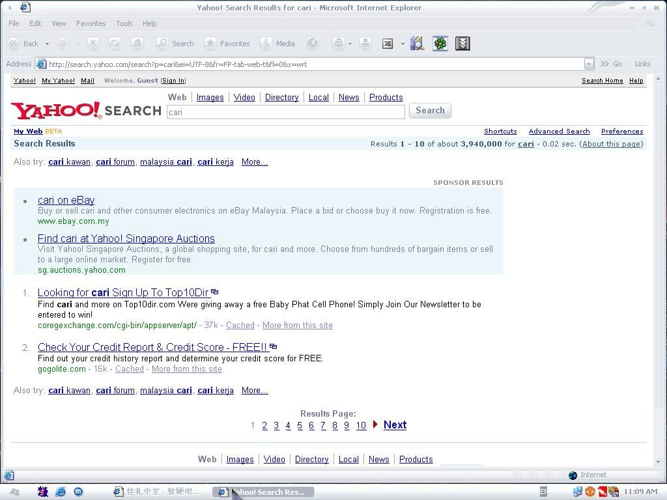Image resolution: width=667 pixels, height=500 pixels.
Task: Click the Yahoo! Search Results taskbar button
Action: click(x=263, y=492)
